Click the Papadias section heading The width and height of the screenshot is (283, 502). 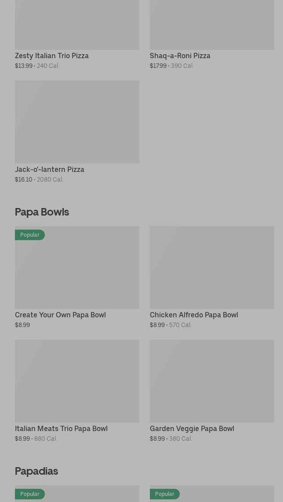click(36, 471)
